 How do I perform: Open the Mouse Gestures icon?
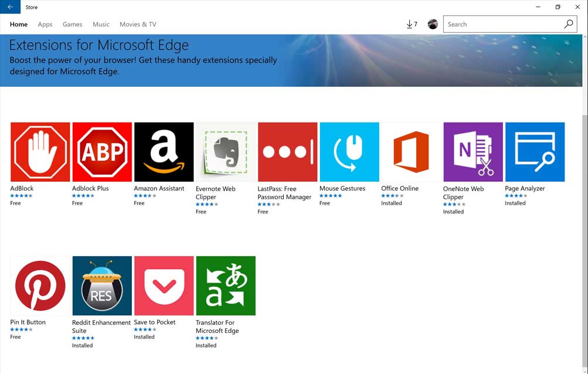[x=349, y=152]
